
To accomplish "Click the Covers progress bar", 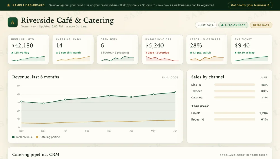I will [235, 113].
